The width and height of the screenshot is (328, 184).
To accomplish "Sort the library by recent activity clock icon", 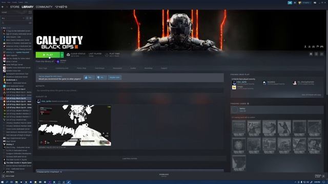I will (27, 18).
